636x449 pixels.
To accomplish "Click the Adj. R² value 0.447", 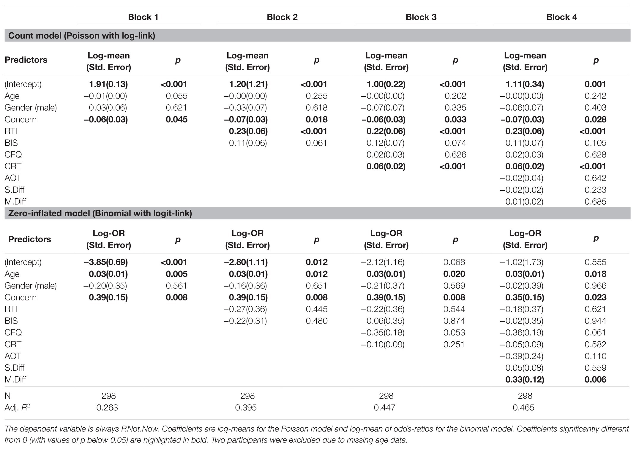I will click(x=384, y=408).
